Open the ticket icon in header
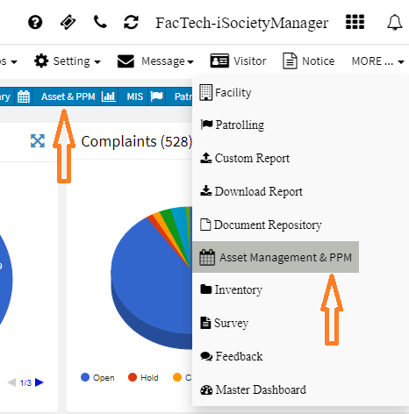This screenshot has width=409, height=414. (x=68, y=22)
